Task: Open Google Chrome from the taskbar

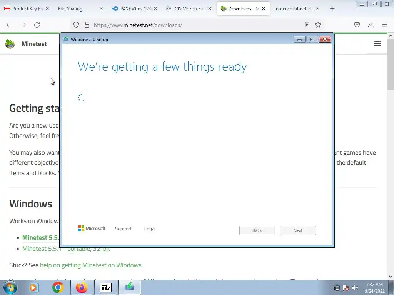Action: [58, 287]
